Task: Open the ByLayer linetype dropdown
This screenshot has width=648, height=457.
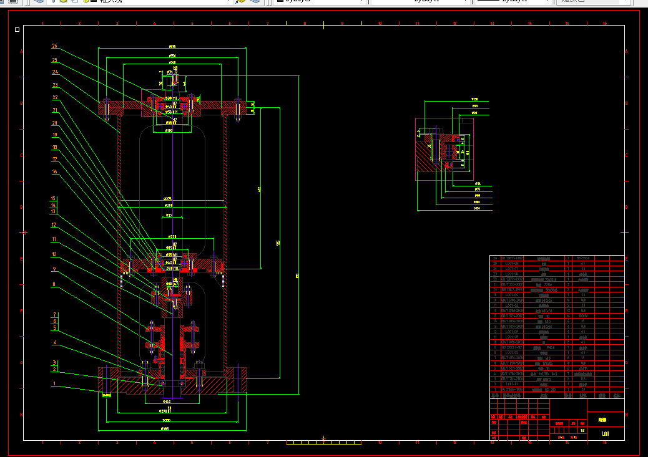Action: point(420,1)
